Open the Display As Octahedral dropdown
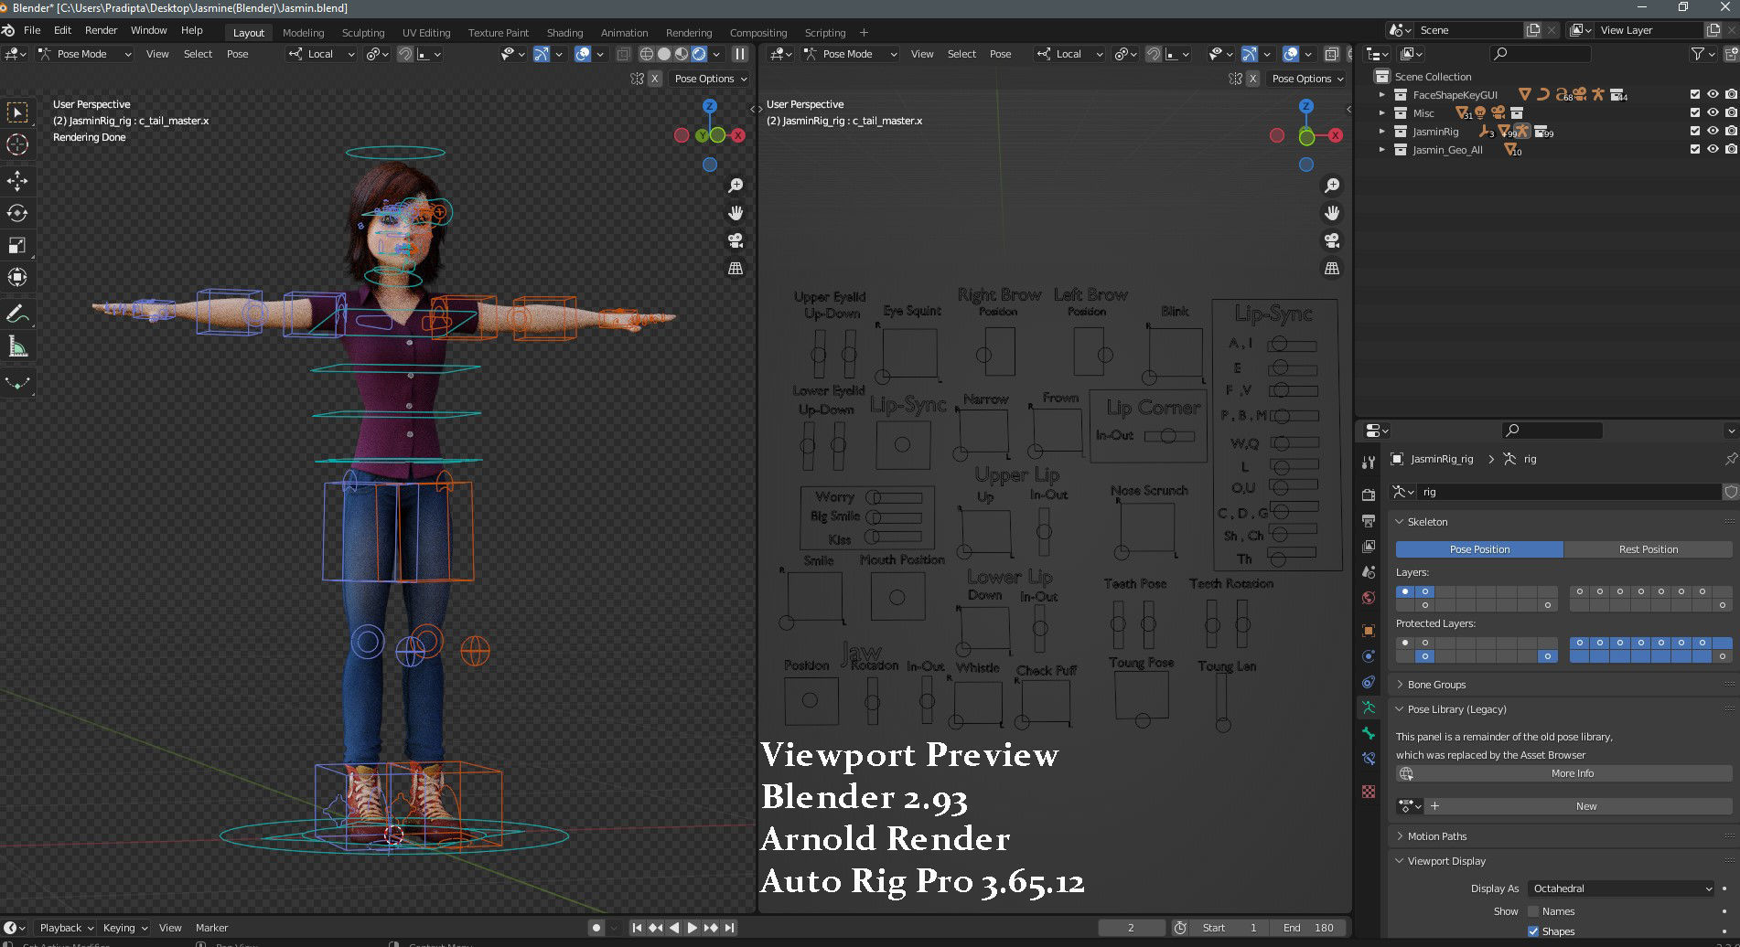1740x947 pixels. coord(1621,888)
